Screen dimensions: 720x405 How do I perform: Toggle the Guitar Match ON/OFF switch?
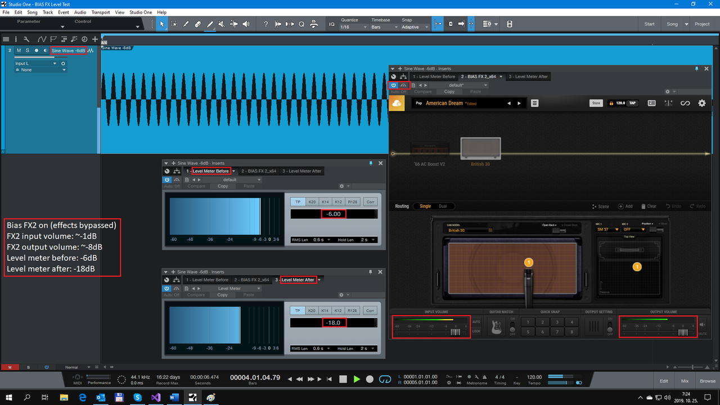[x=512, y=327]
